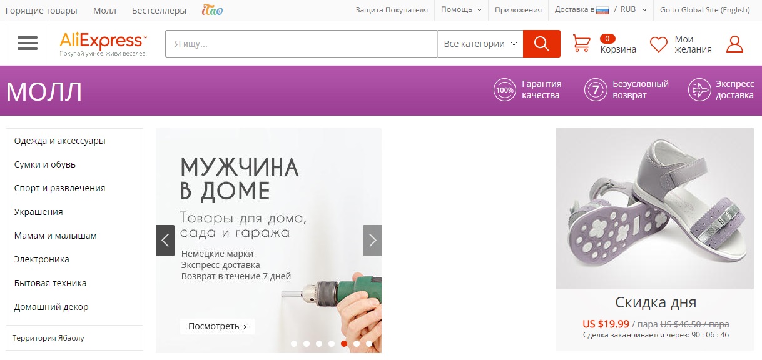Image resolution: width=762 pixels, height=360 pixels.
Task: Open Территория Ябаолу link
Action: (48, 338)
